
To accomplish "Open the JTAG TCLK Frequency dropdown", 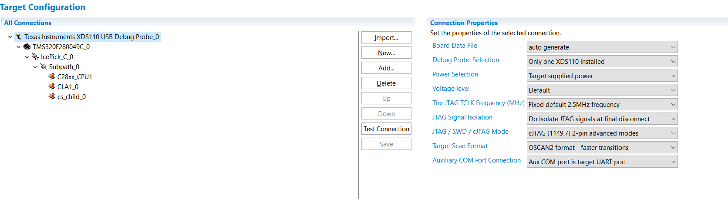I will tap(602, 105).
